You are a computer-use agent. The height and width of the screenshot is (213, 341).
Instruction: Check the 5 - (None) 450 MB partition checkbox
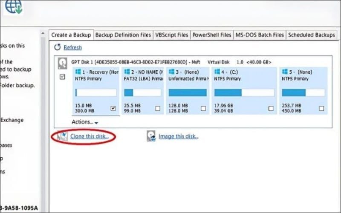click(x=321, y=108)
